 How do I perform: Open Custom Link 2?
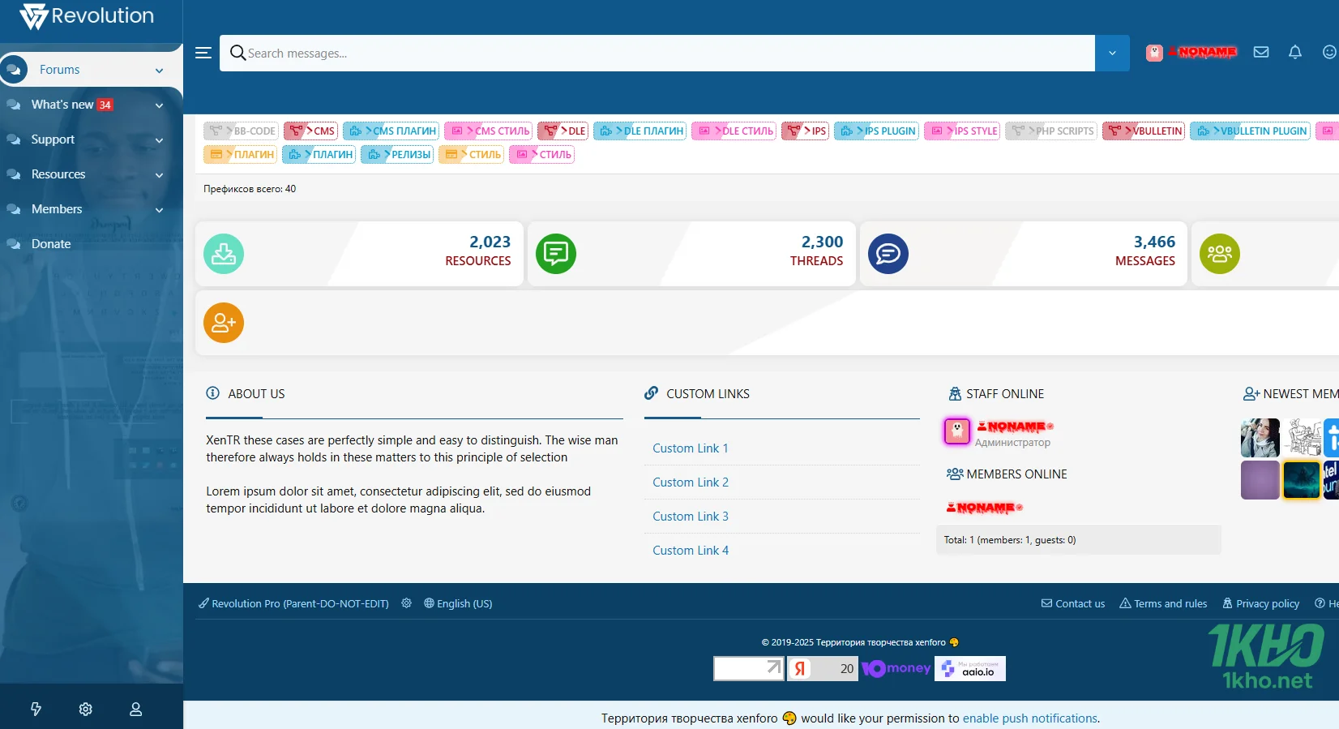coord(691,482)
